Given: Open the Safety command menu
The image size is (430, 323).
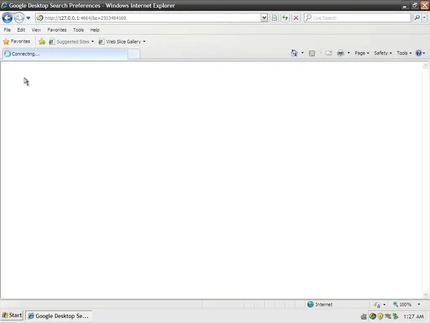Looking at the screenshot, I should click(x=383, y=53).
